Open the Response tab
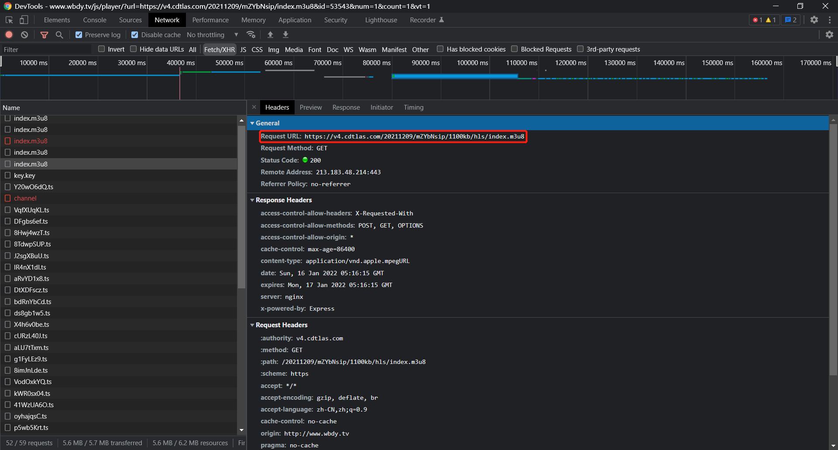838x450 pixels. click(346, 107)
